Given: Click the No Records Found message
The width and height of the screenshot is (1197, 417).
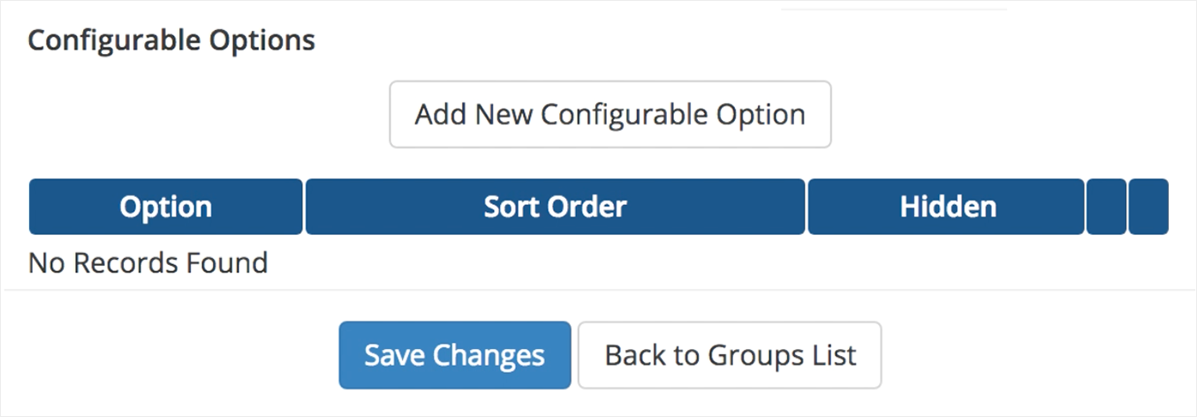Looking at the screenshot, I should point(148,263).
